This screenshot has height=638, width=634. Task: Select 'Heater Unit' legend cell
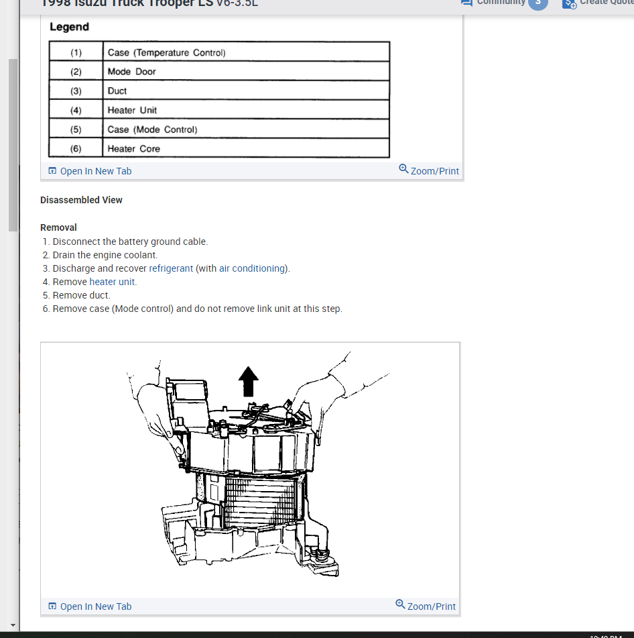(246, 110)
